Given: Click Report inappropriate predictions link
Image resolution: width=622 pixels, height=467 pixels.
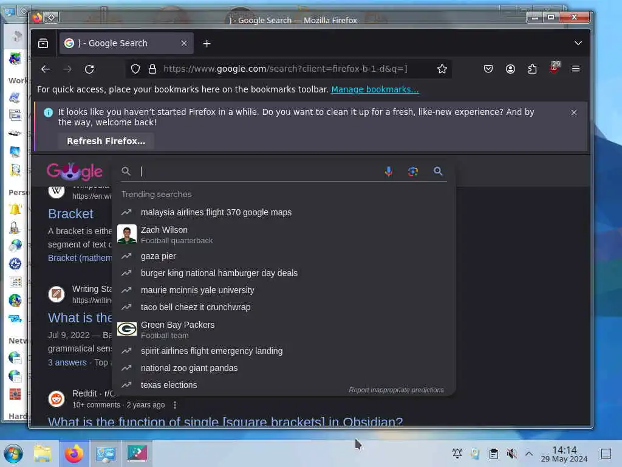Looking at the screenshot, I should (396, 390).
